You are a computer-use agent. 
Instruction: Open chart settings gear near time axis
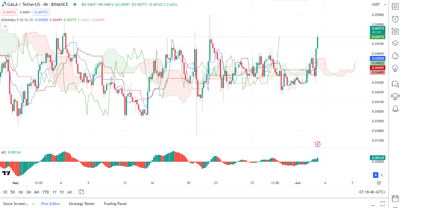coord(379,183)
